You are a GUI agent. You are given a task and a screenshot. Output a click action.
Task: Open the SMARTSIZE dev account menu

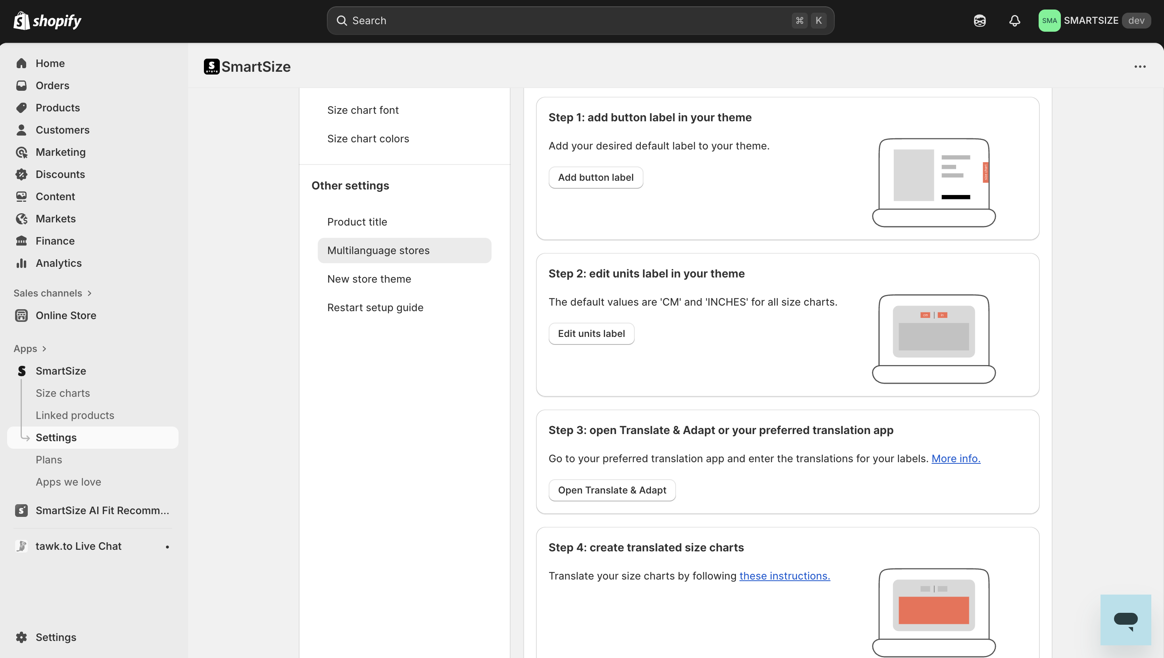pos(1094,20)
